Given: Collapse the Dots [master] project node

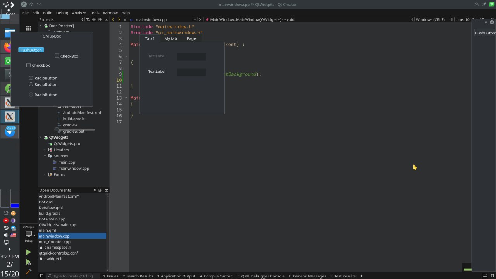Looking at the screenshot, I should click(40, 26).
